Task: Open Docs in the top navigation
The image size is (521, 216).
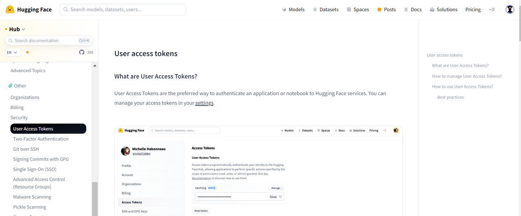Action: (x=413, y=10)
